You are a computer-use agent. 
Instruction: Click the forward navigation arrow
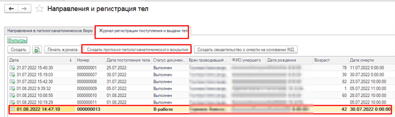click(24, 9)
